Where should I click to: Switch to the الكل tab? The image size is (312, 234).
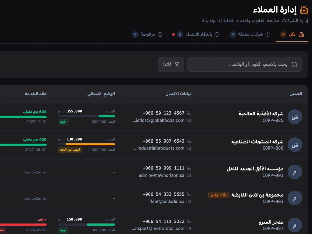[x=292, y=35]
